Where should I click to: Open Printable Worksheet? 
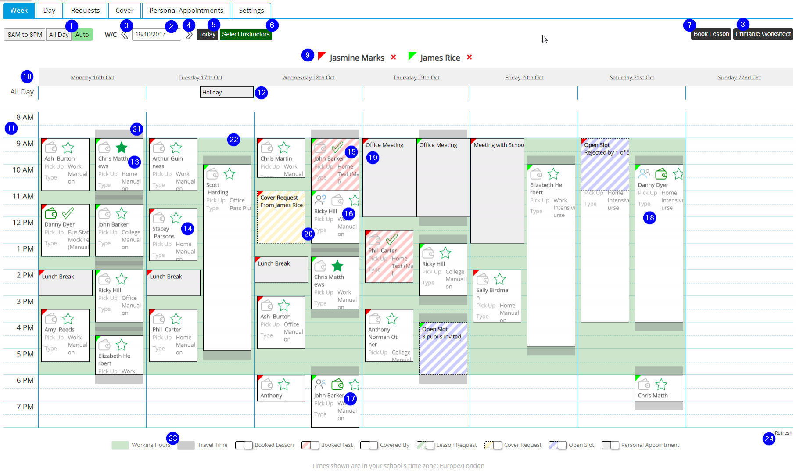pyautogui.click(x=763, y=34)
